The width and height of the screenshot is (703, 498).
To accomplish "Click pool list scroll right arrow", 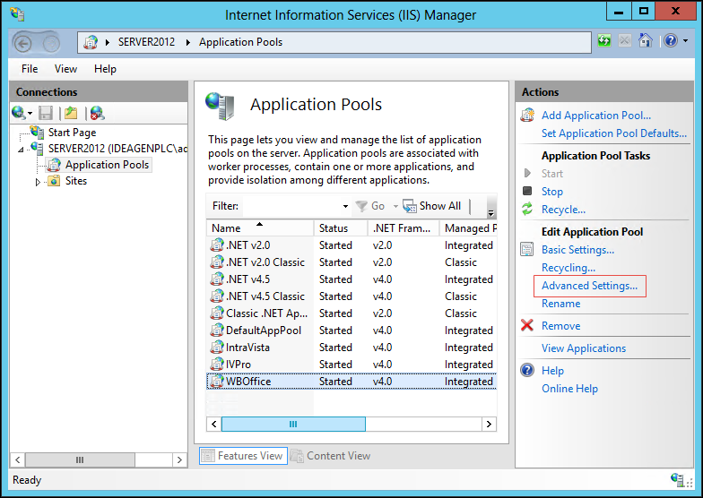I will [x=489, y=425].
